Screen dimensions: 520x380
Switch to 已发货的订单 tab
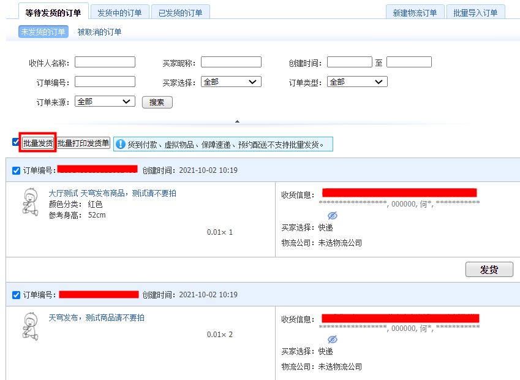tap(180, 12)
